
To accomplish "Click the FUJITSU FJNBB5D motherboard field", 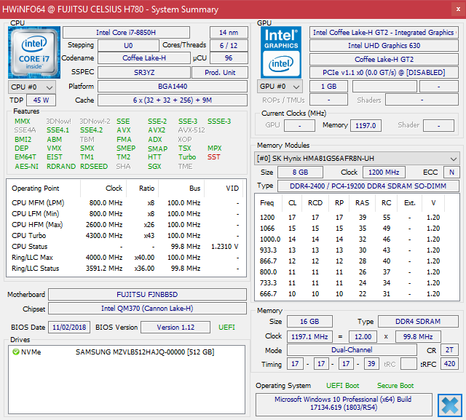I will (x=146, y=295).
